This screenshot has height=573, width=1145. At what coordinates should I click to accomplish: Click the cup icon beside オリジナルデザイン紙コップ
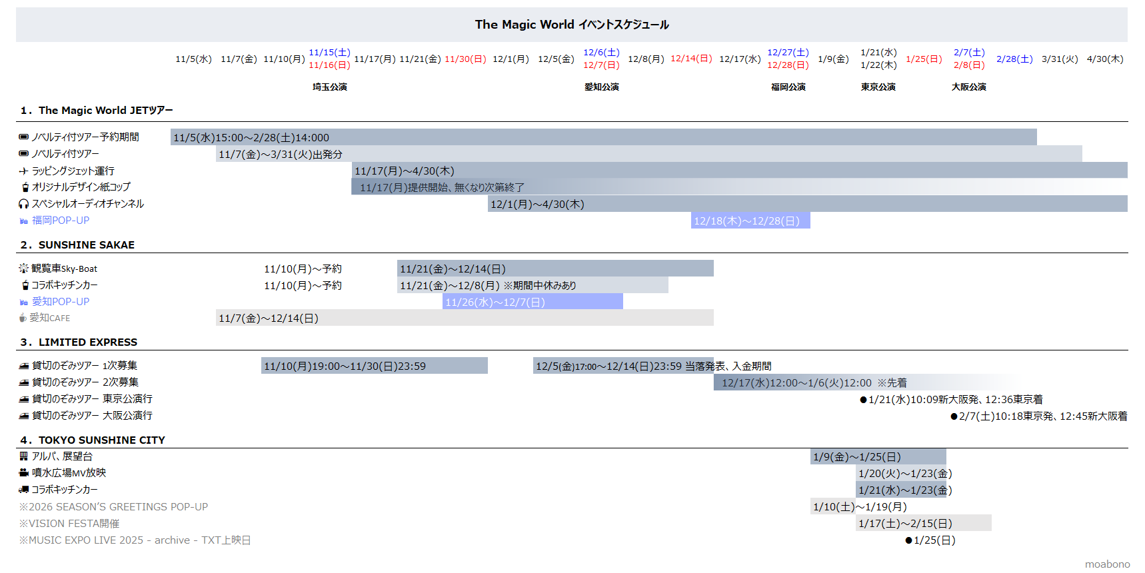[25, 187]
